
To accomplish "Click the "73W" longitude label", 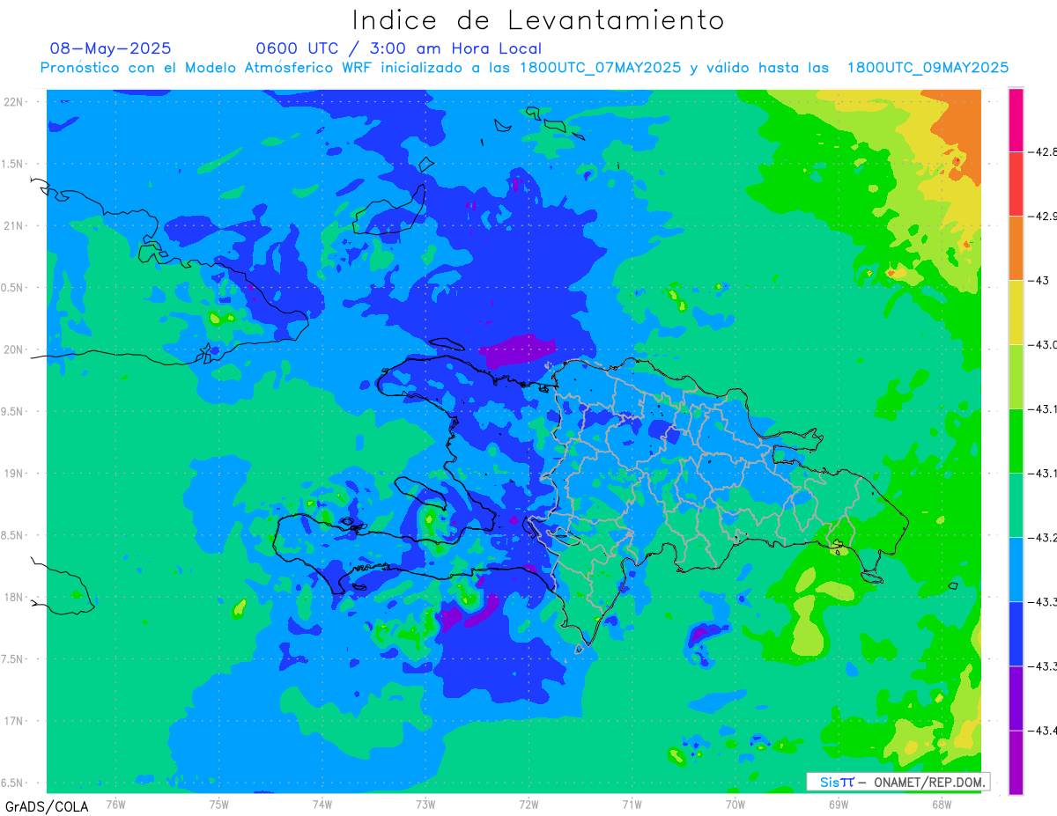I will point(425,804).
